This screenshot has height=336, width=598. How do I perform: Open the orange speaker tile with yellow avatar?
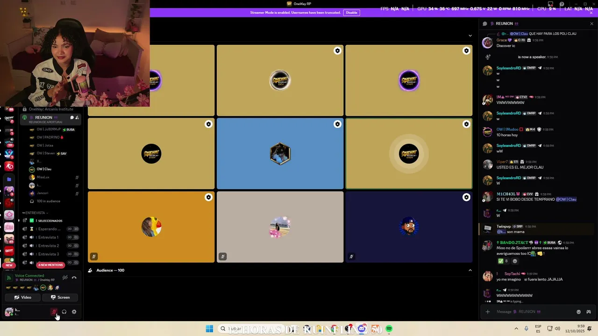click(x=151, y=227)
